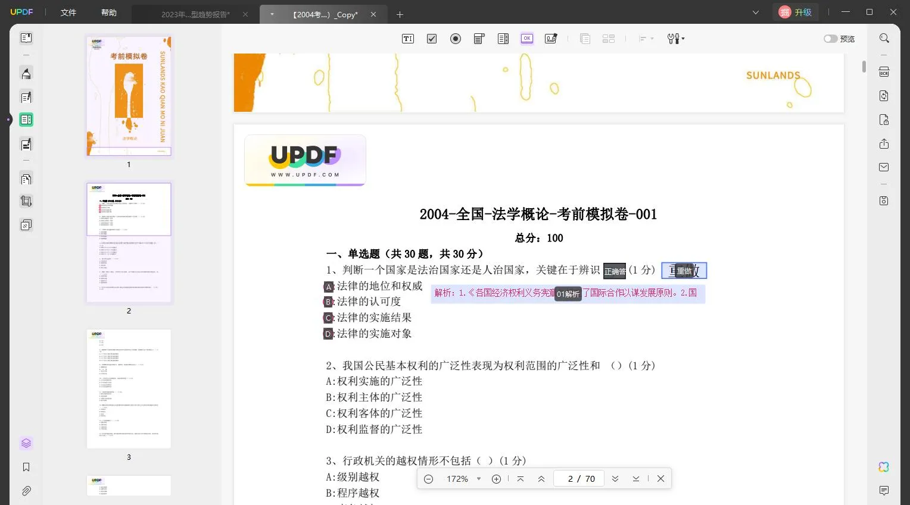Select the Signature field tool

click(551, 39)
